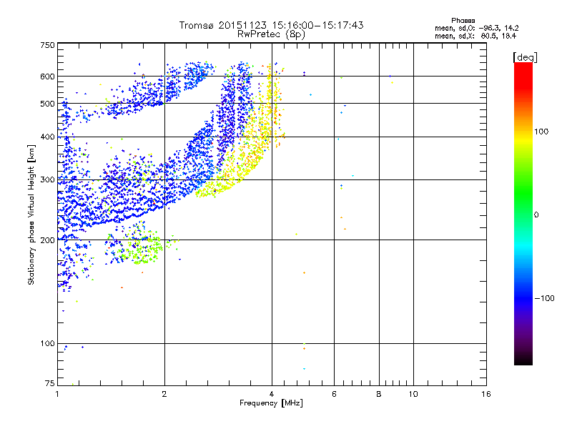Click the subtitle "RwPretec (8p)"
Viewport: 572px width, 429px height.
click(x=271, y=34)
